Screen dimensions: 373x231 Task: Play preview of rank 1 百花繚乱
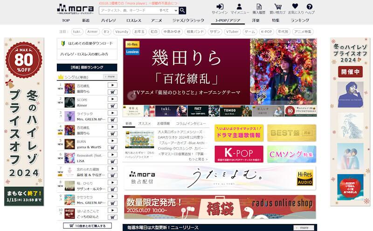pos(112,85)
